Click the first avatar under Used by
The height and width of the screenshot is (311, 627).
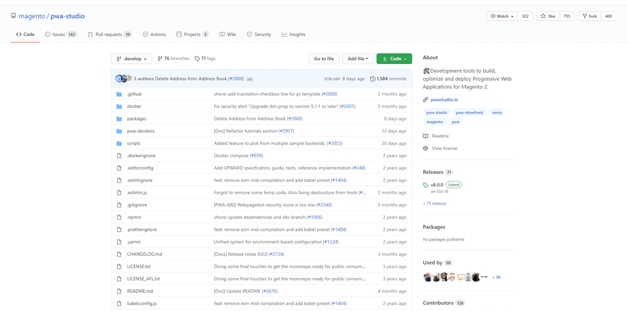pyautogui.click(x=427, y=277)
